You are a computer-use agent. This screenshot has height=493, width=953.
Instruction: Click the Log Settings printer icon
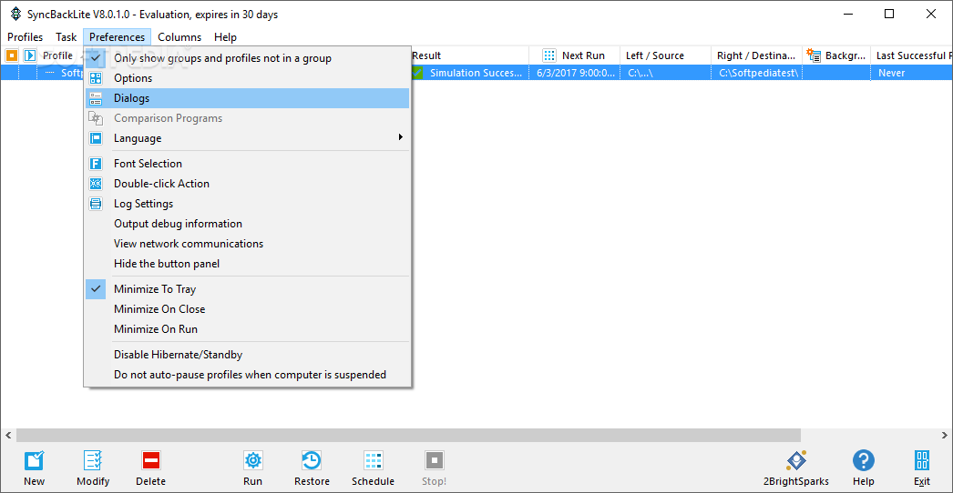[x=96, y=204]
